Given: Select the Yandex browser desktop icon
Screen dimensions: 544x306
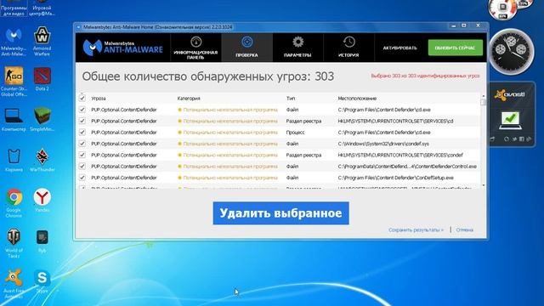Looking at the screenshot, I should tap(42, 201).
